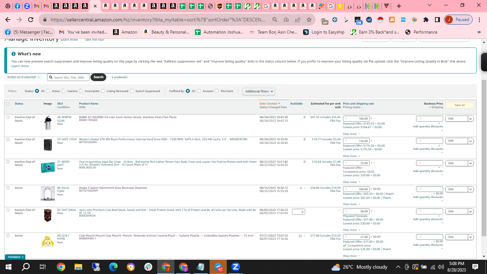The height and width of the screenshot is (274, 487).
Task: Click the Zest soap product thumbnail
Action: (48, 167)
